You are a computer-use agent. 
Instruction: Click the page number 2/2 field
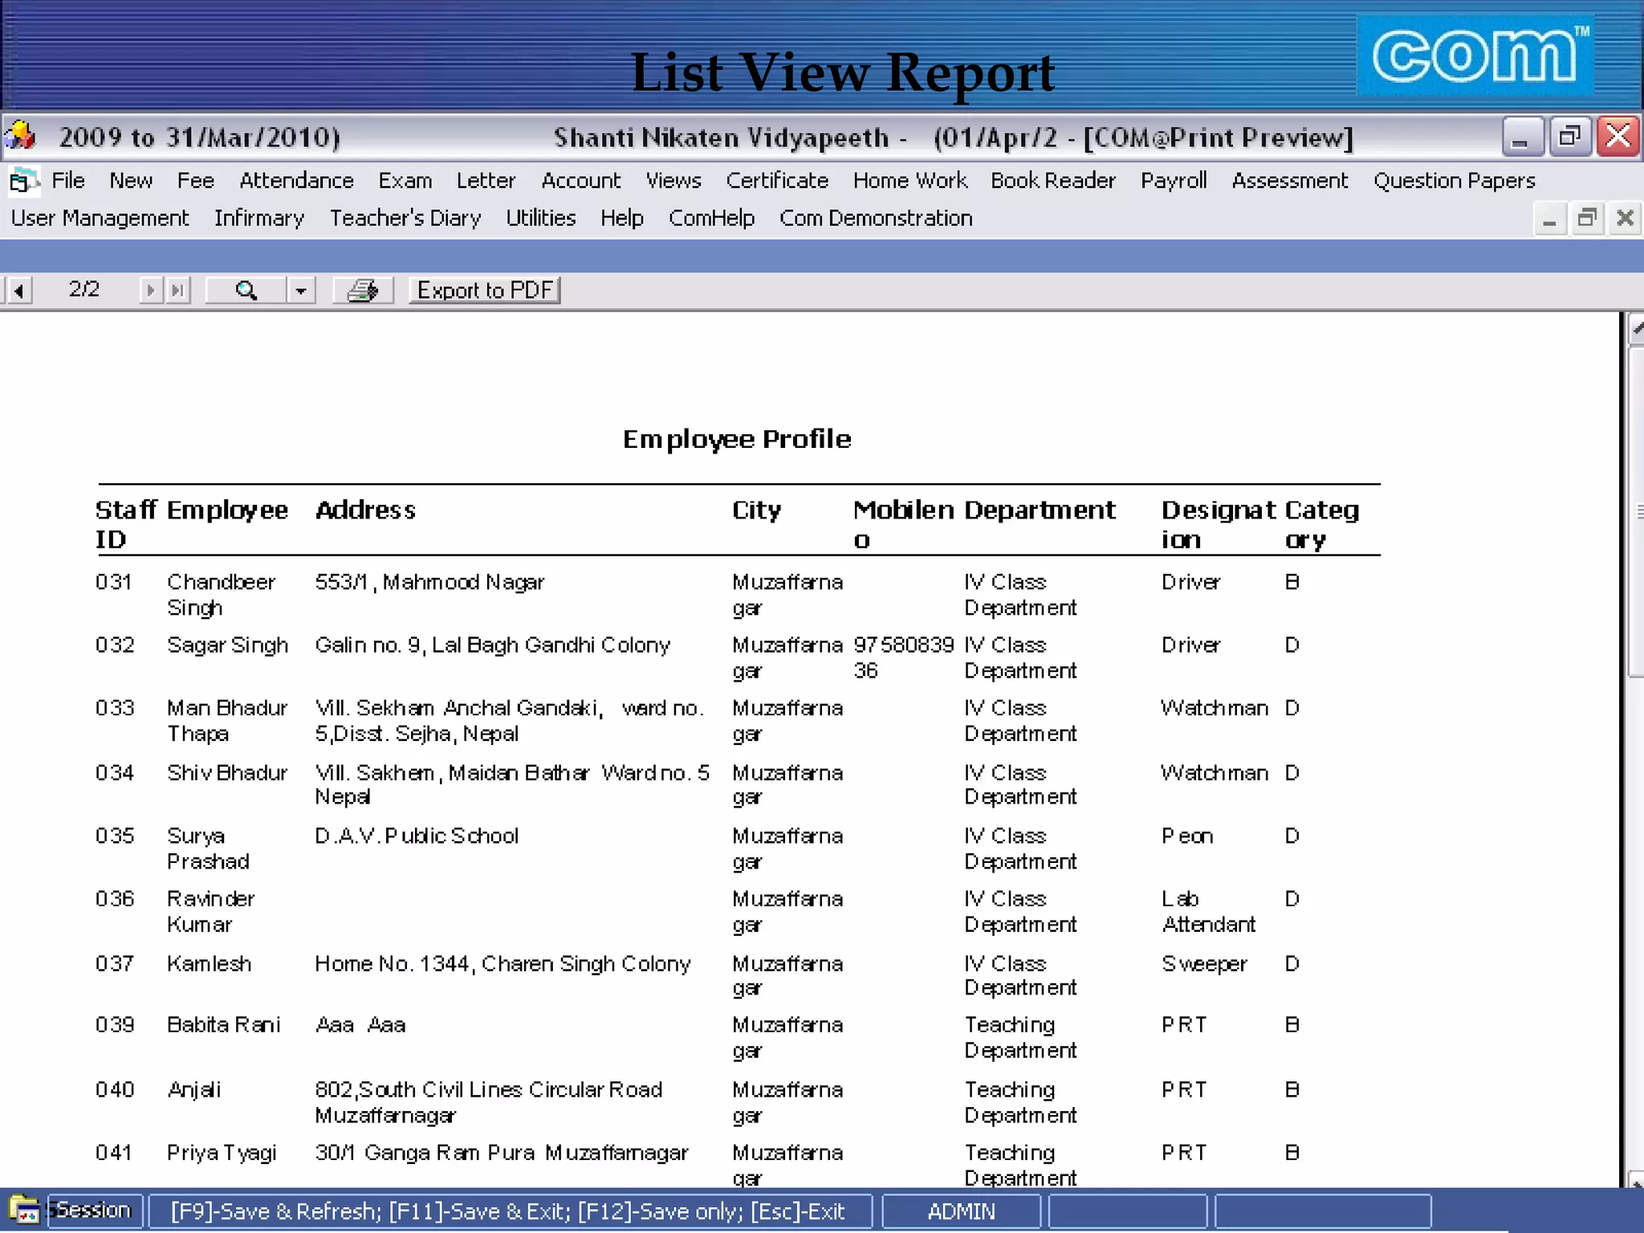pyautogui.click(x=84, y=289)
